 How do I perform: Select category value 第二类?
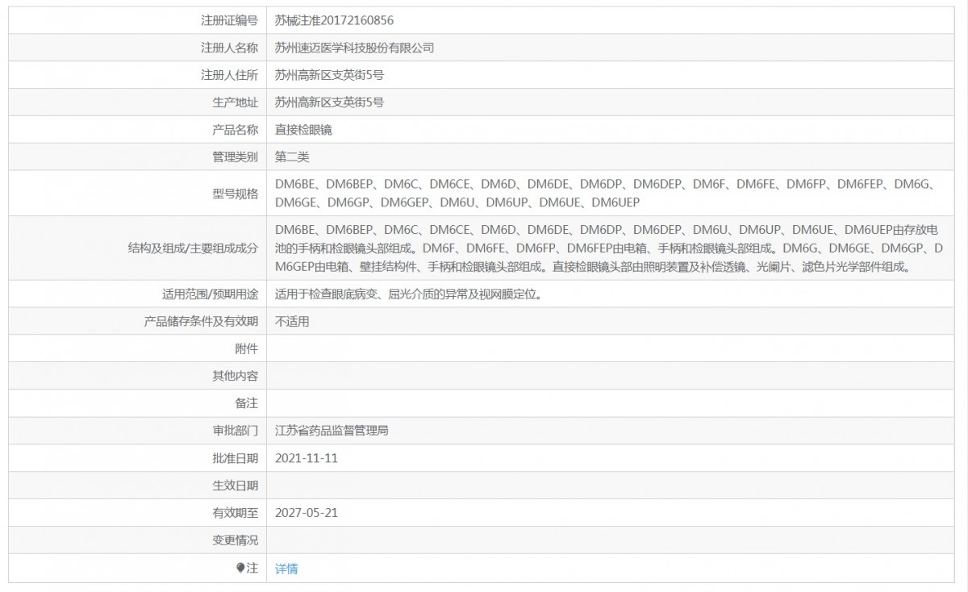click(292, 157)
